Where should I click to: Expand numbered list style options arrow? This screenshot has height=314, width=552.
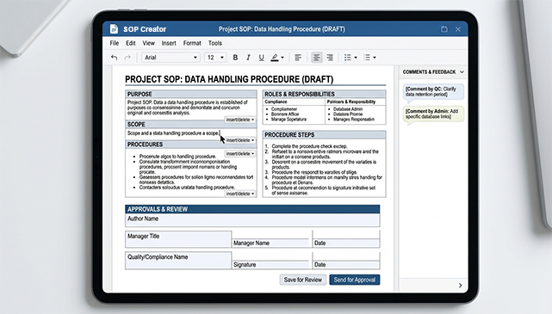click(x=375, y=58)
